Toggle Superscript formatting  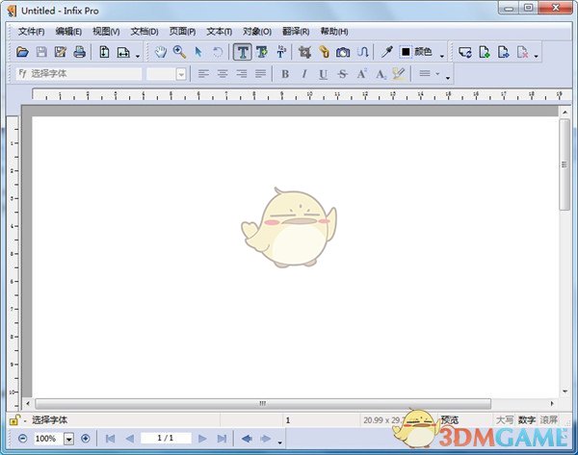pyautogui.click(x=361, y=74)
